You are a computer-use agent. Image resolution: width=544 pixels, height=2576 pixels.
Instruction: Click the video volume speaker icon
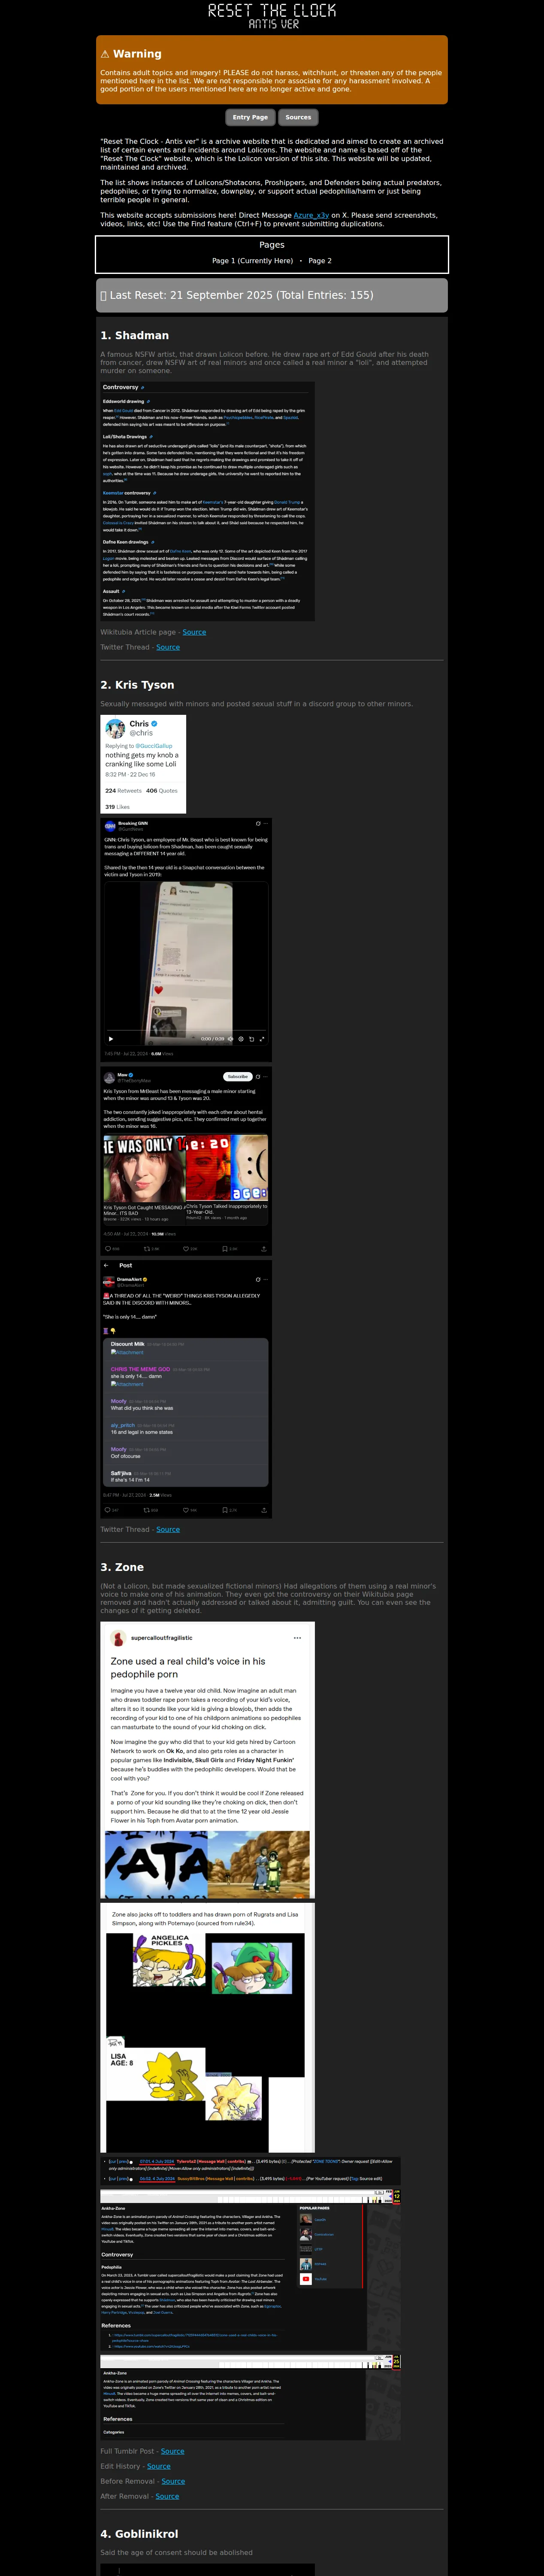pos(230,1039)
